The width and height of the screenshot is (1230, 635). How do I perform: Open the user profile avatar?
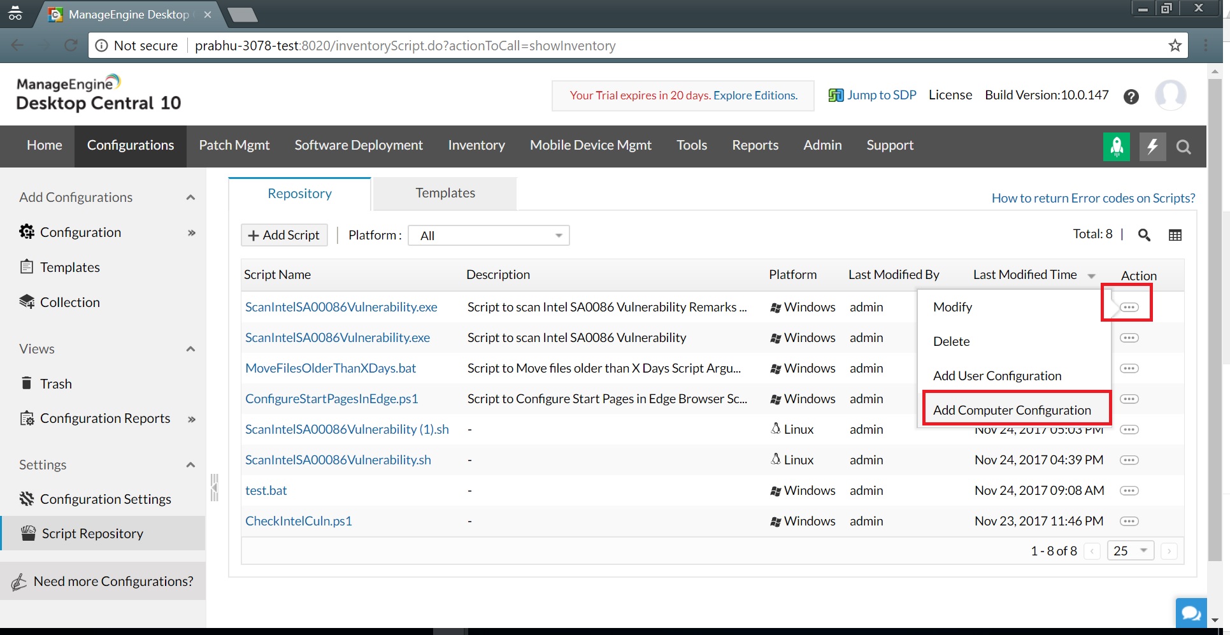point(1171,96)
